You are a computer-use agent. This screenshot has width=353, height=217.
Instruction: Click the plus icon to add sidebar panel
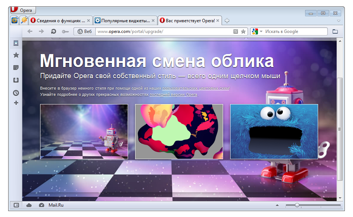(16, 103)
